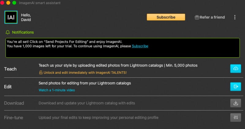Open the three-dot more options menu

click(x=235, y=17)
